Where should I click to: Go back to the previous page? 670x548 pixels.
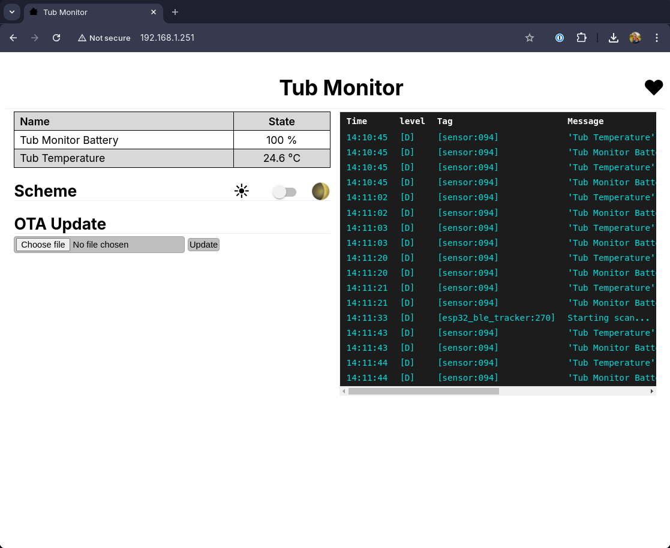13,38
